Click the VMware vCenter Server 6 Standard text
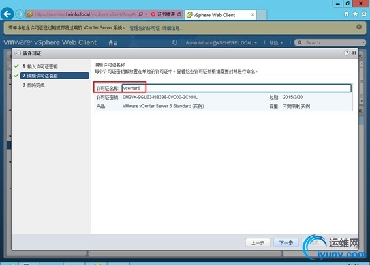 click(x=163, y=106)
